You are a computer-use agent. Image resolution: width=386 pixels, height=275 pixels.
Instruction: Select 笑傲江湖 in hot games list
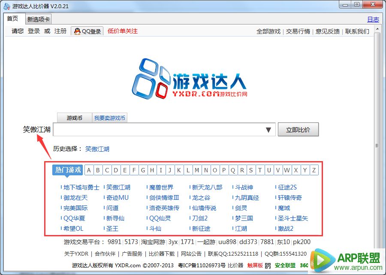tap(118, 187)
